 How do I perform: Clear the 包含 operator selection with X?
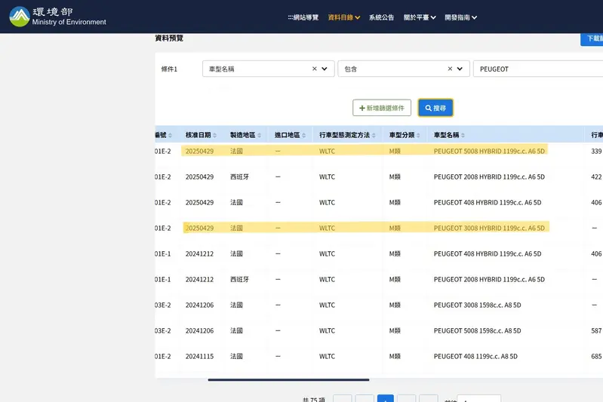450,69
